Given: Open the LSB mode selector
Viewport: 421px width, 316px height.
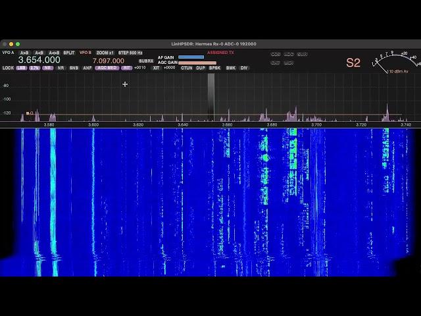Looking at the screenshot, I should tap(22, 68).
